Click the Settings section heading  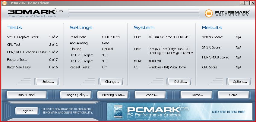click(81, 28)
